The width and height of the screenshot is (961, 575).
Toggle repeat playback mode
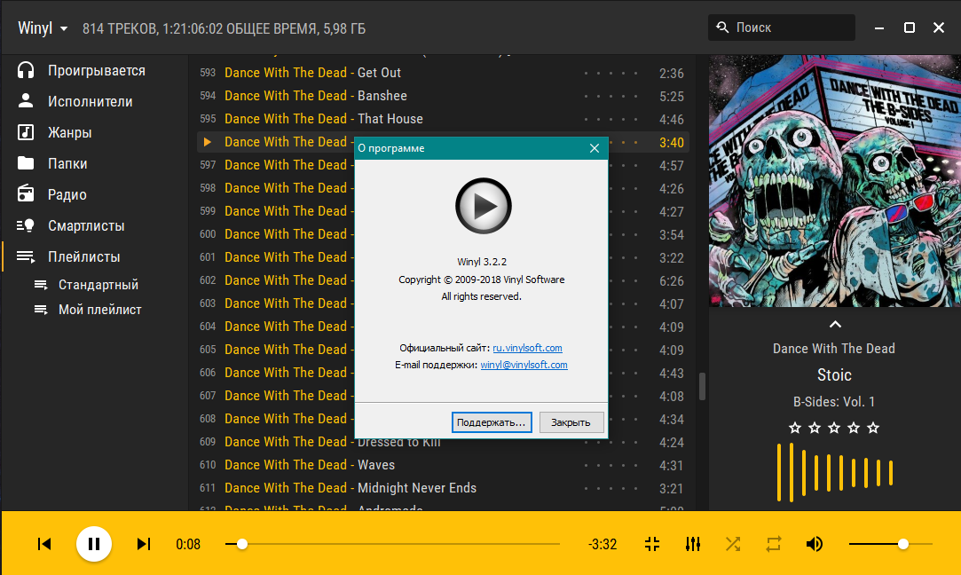773,544
